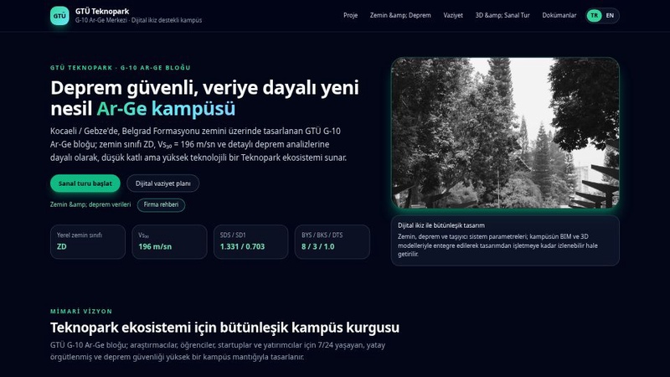This screenshot has height=377, width=670.
Task: Click the 'Deprem güvenli, veriye dayalı' headline
Action: pos(204,98)
